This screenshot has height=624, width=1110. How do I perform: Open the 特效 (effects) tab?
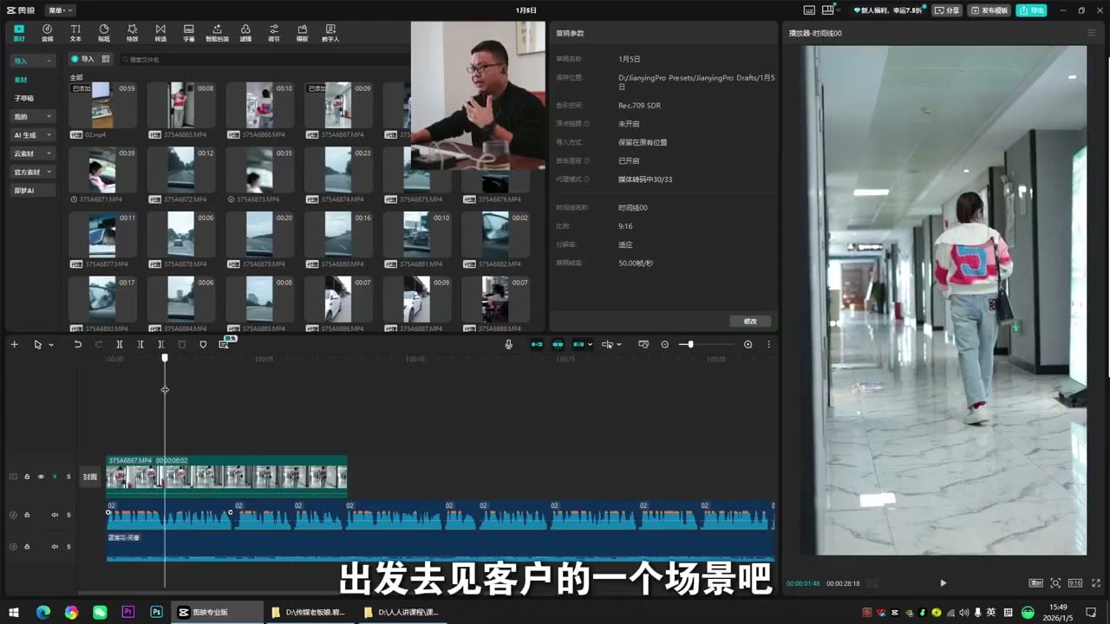click(132, 33)
